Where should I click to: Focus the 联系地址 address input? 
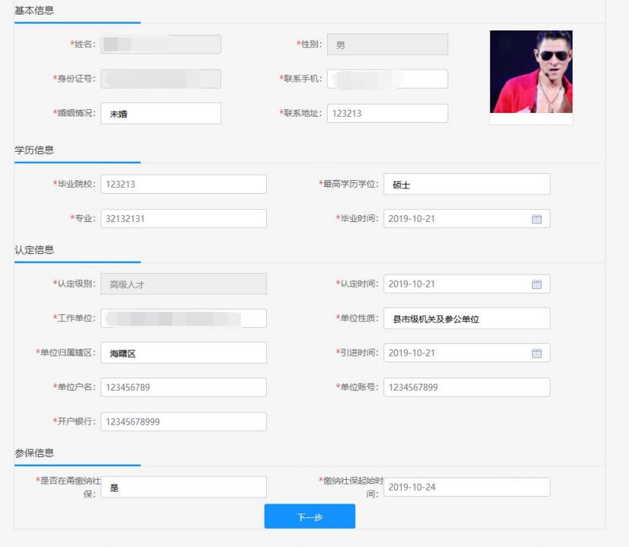387,114
